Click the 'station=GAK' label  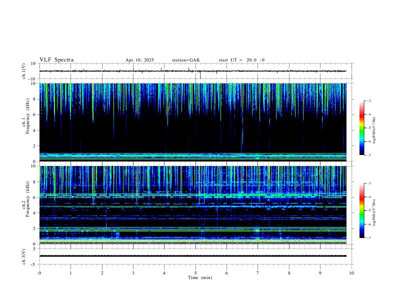[185, 60]
